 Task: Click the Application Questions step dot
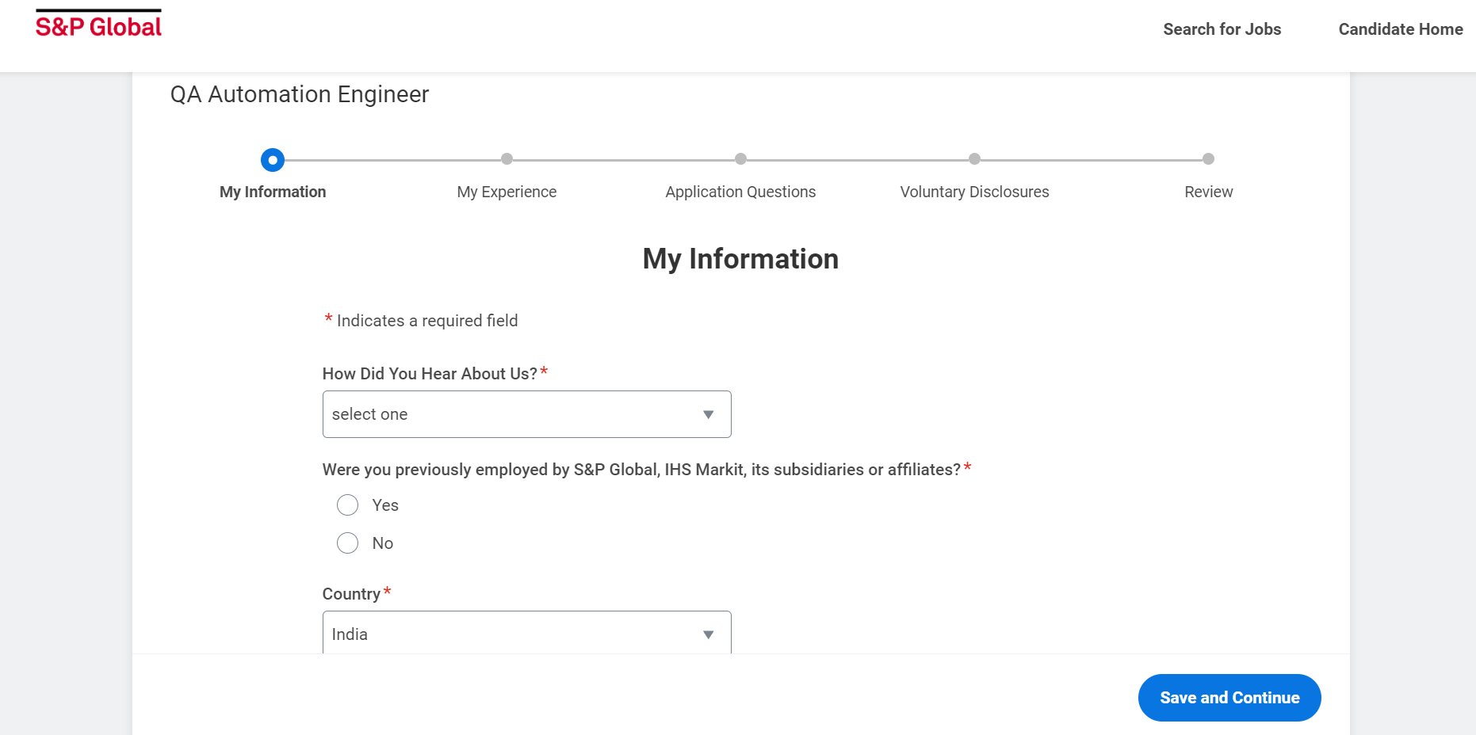(740, 159)
